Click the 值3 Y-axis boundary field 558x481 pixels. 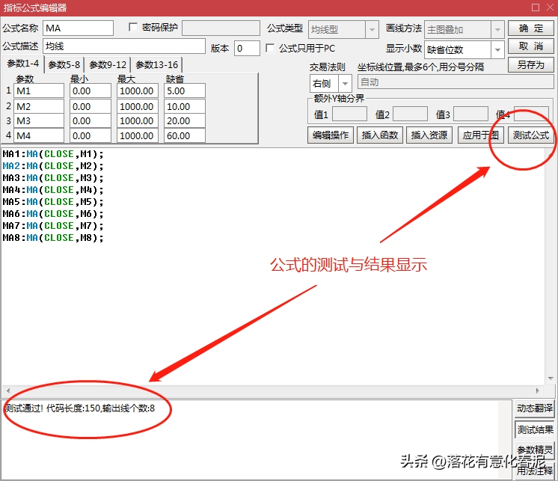click(470, 114)
